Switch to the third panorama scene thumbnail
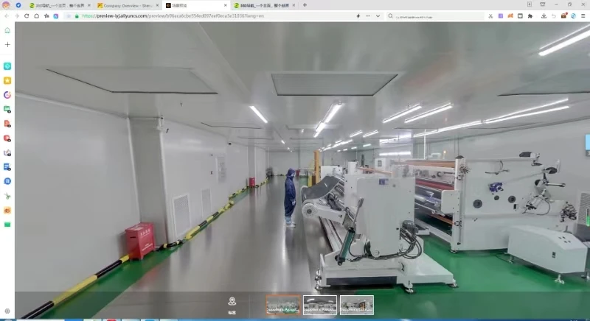590x321 pixels. tap(357, 305)
